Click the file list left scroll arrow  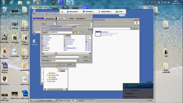click(43, 54)
